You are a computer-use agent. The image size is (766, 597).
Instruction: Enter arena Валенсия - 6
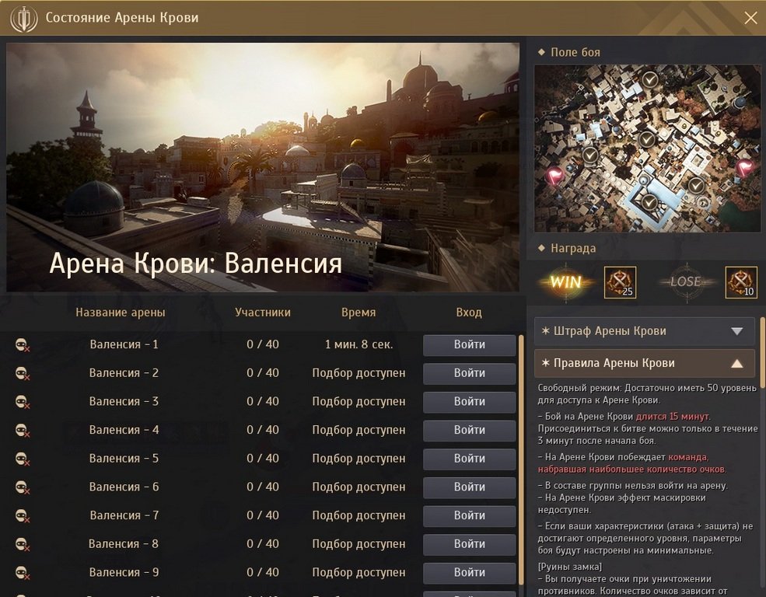pos(469,487)
